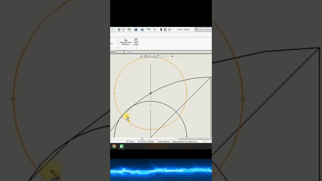Click the Home icon in the toolbar
Image resolution: width=322 pixels, height=181 pixels.
[x=119, y=29]
